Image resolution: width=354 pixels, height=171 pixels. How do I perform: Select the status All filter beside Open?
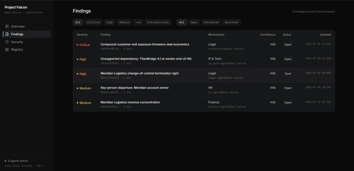point(182,22)
